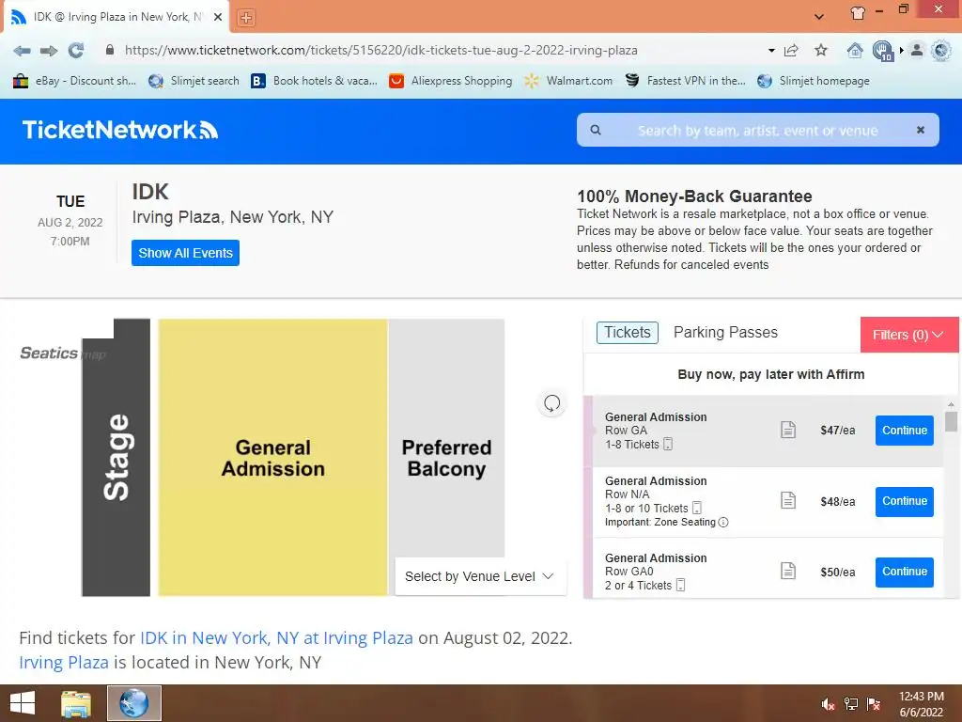Select General Admission section on map
The image size is (962, 722).
click(x=273, y=458)
